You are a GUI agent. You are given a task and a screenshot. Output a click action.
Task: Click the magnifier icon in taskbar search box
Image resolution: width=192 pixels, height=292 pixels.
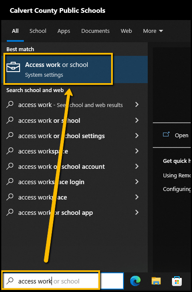[x=10, y=281]
